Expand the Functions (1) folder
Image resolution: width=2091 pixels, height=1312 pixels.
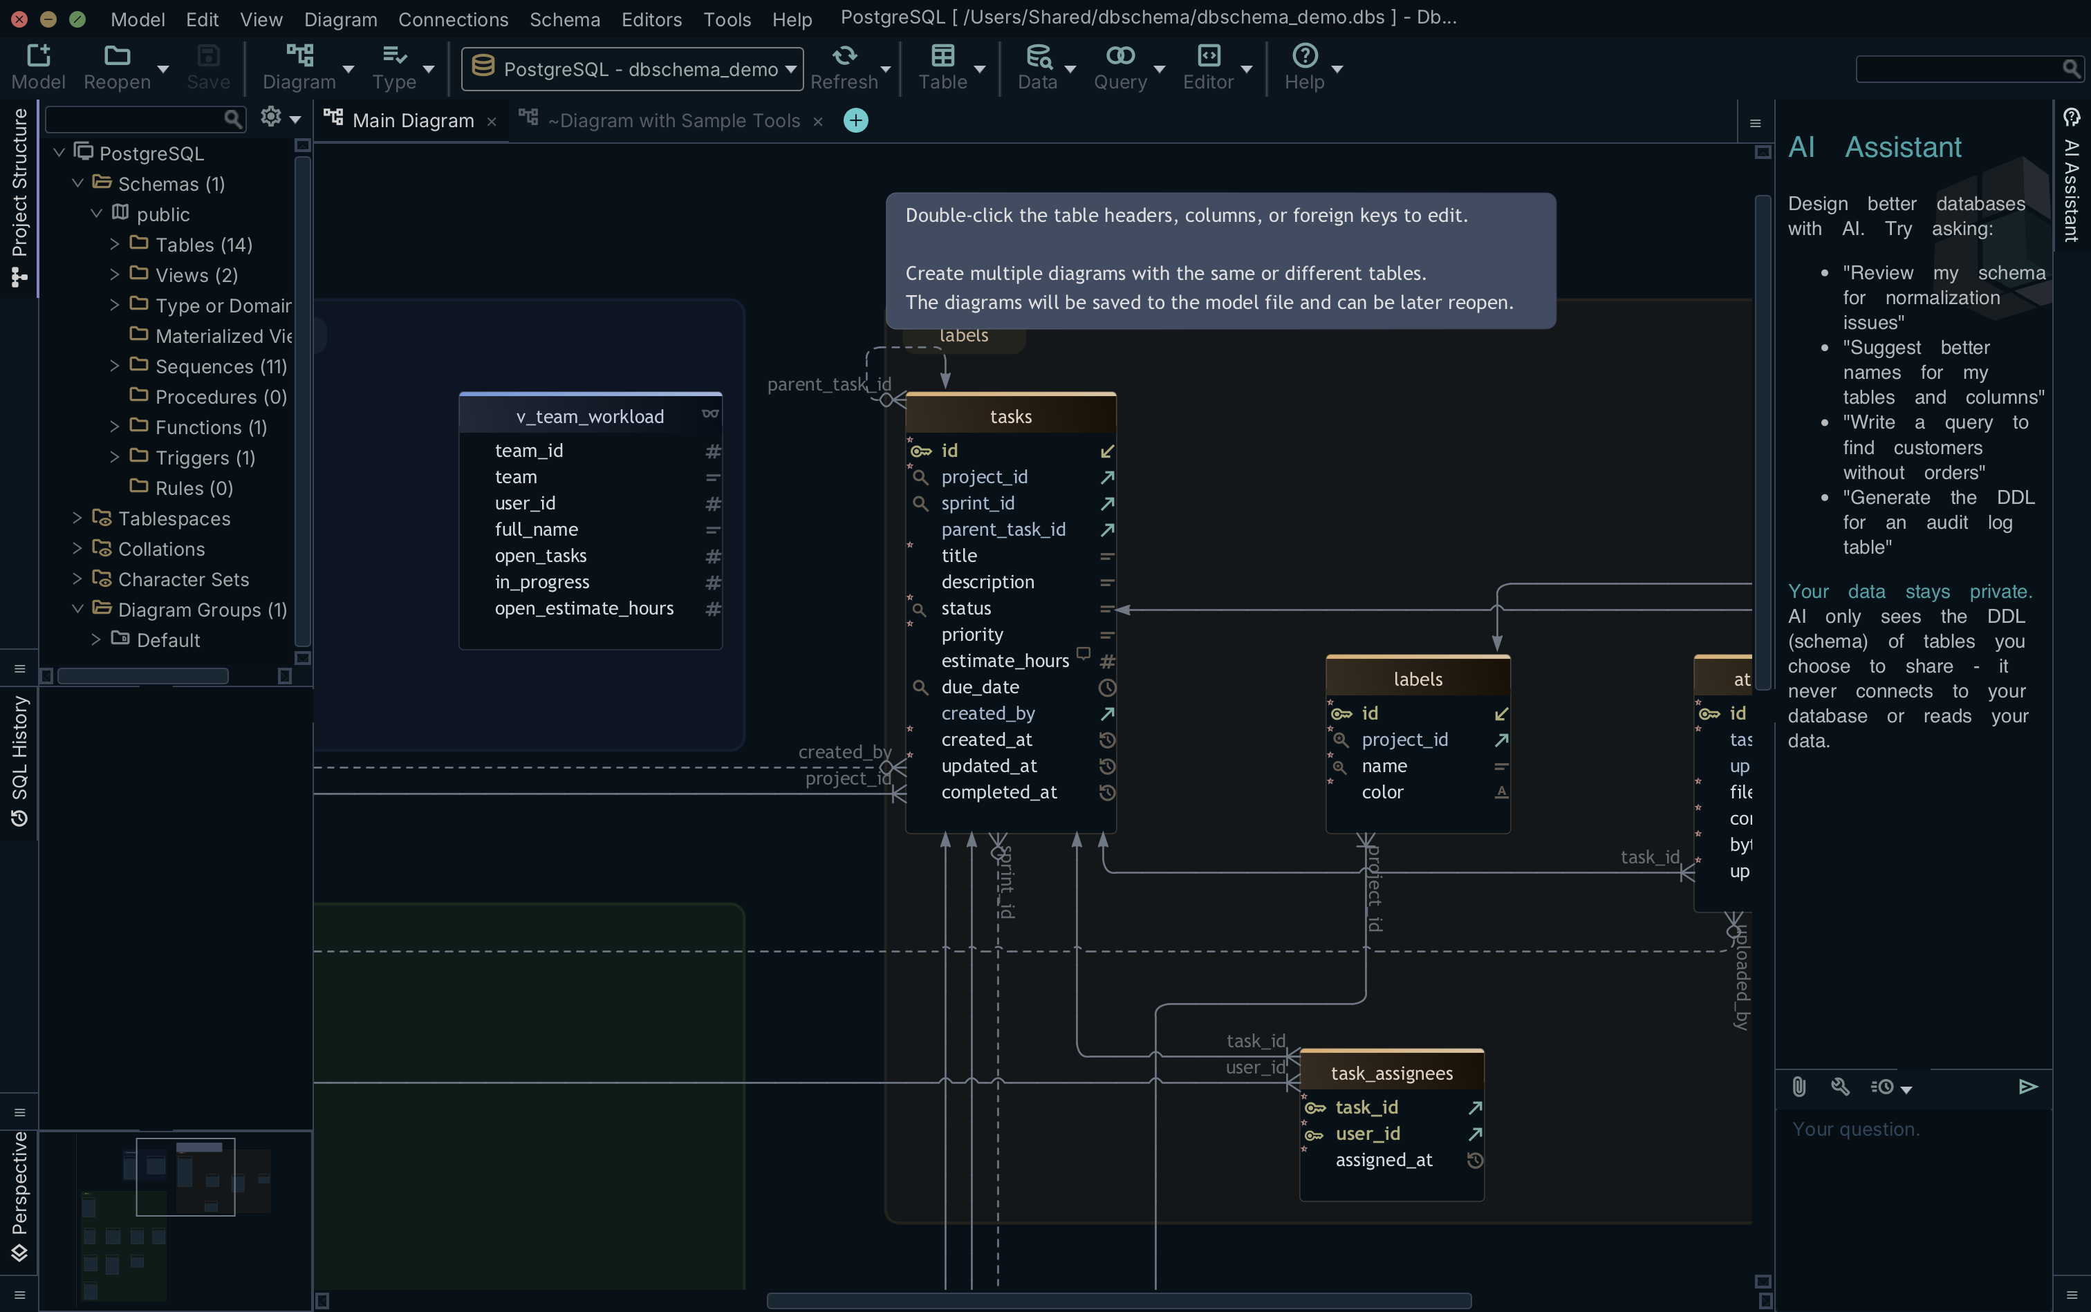pyautogui.click(x=115, y=426)
